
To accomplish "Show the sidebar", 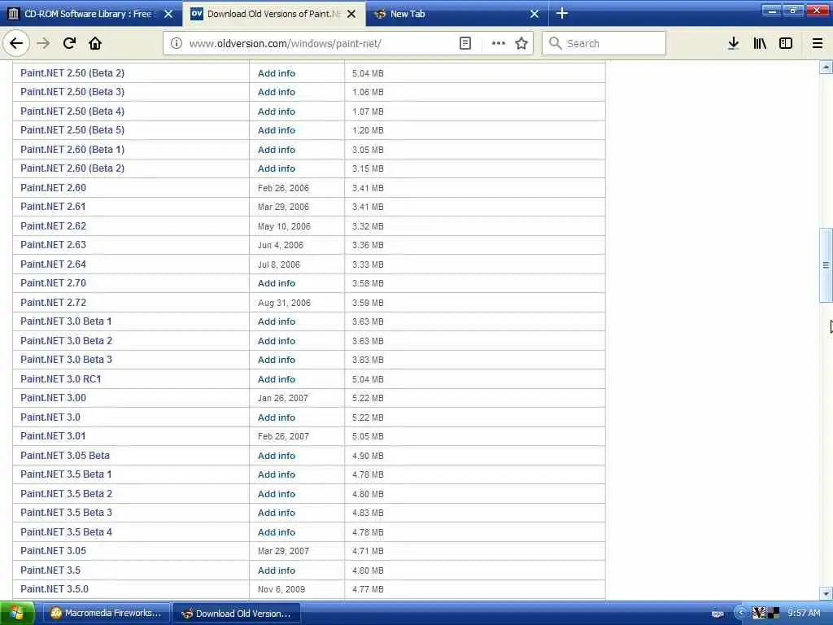I will 786,43.
